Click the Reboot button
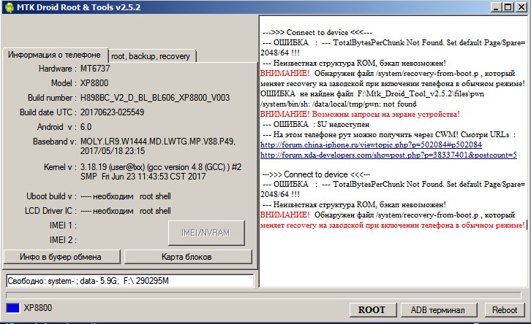Viewport: 531px width, 324px height. [x=504, y=309]
